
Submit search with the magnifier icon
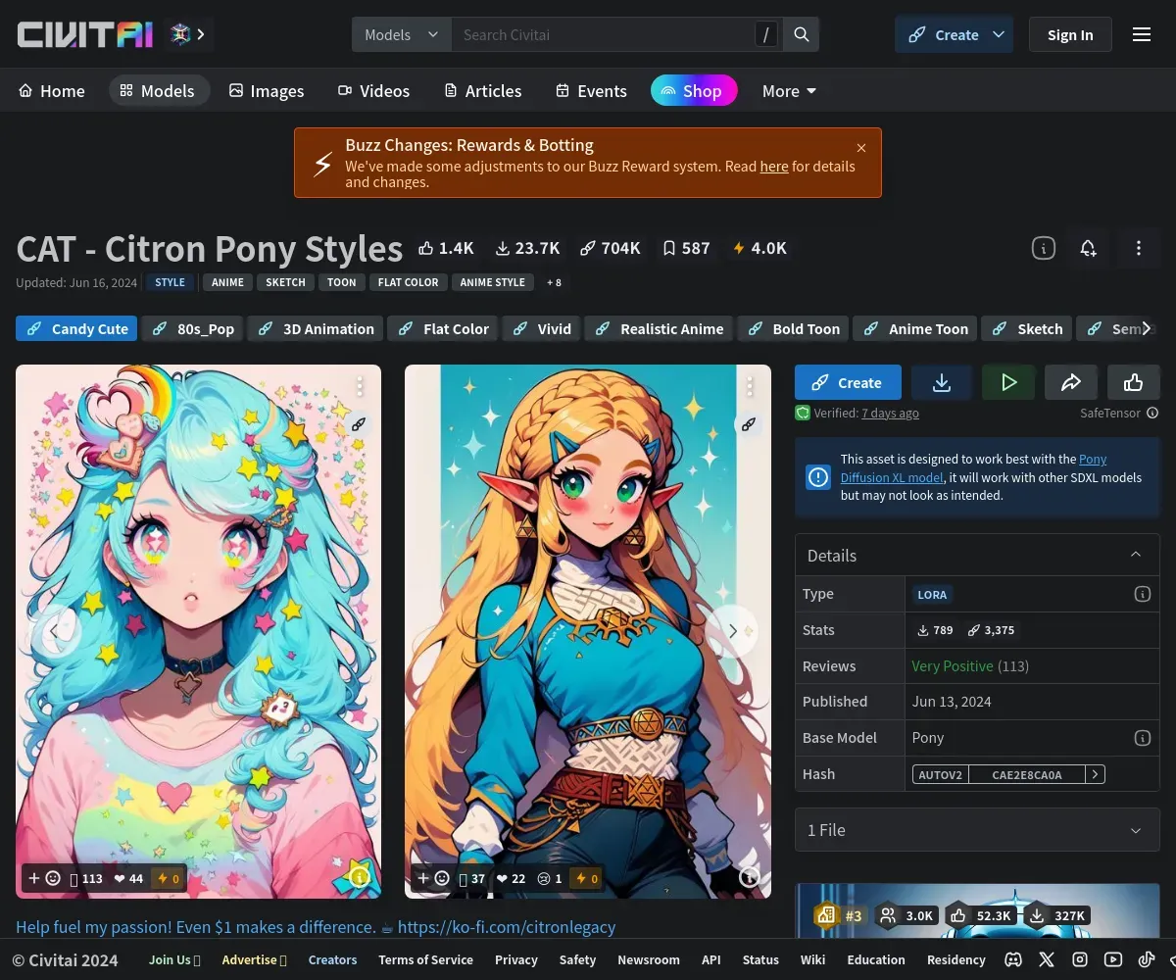click(801, 34)
